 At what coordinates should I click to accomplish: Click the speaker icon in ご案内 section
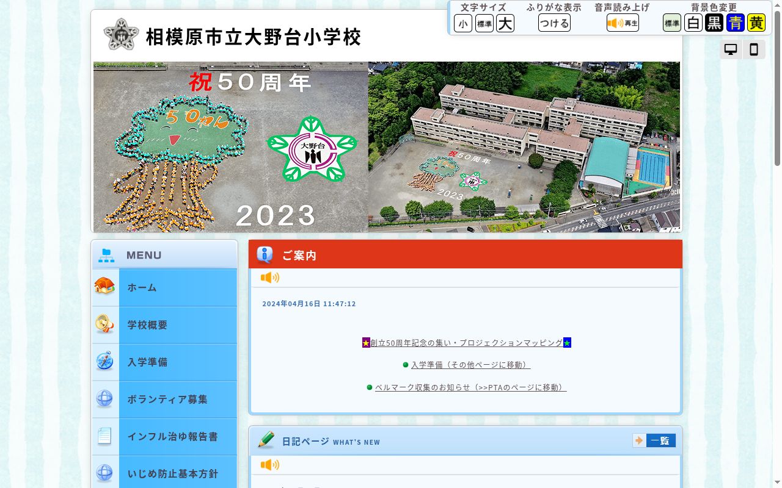(270, 278)
